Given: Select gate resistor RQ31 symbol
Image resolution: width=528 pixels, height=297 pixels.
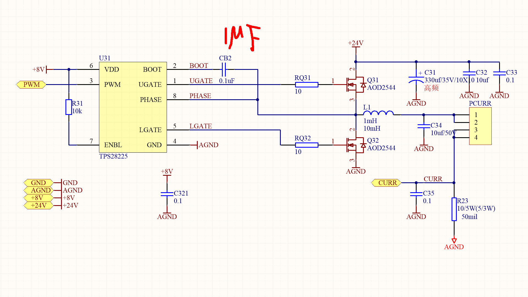Looking at the screenshot, I should point(307,85).
